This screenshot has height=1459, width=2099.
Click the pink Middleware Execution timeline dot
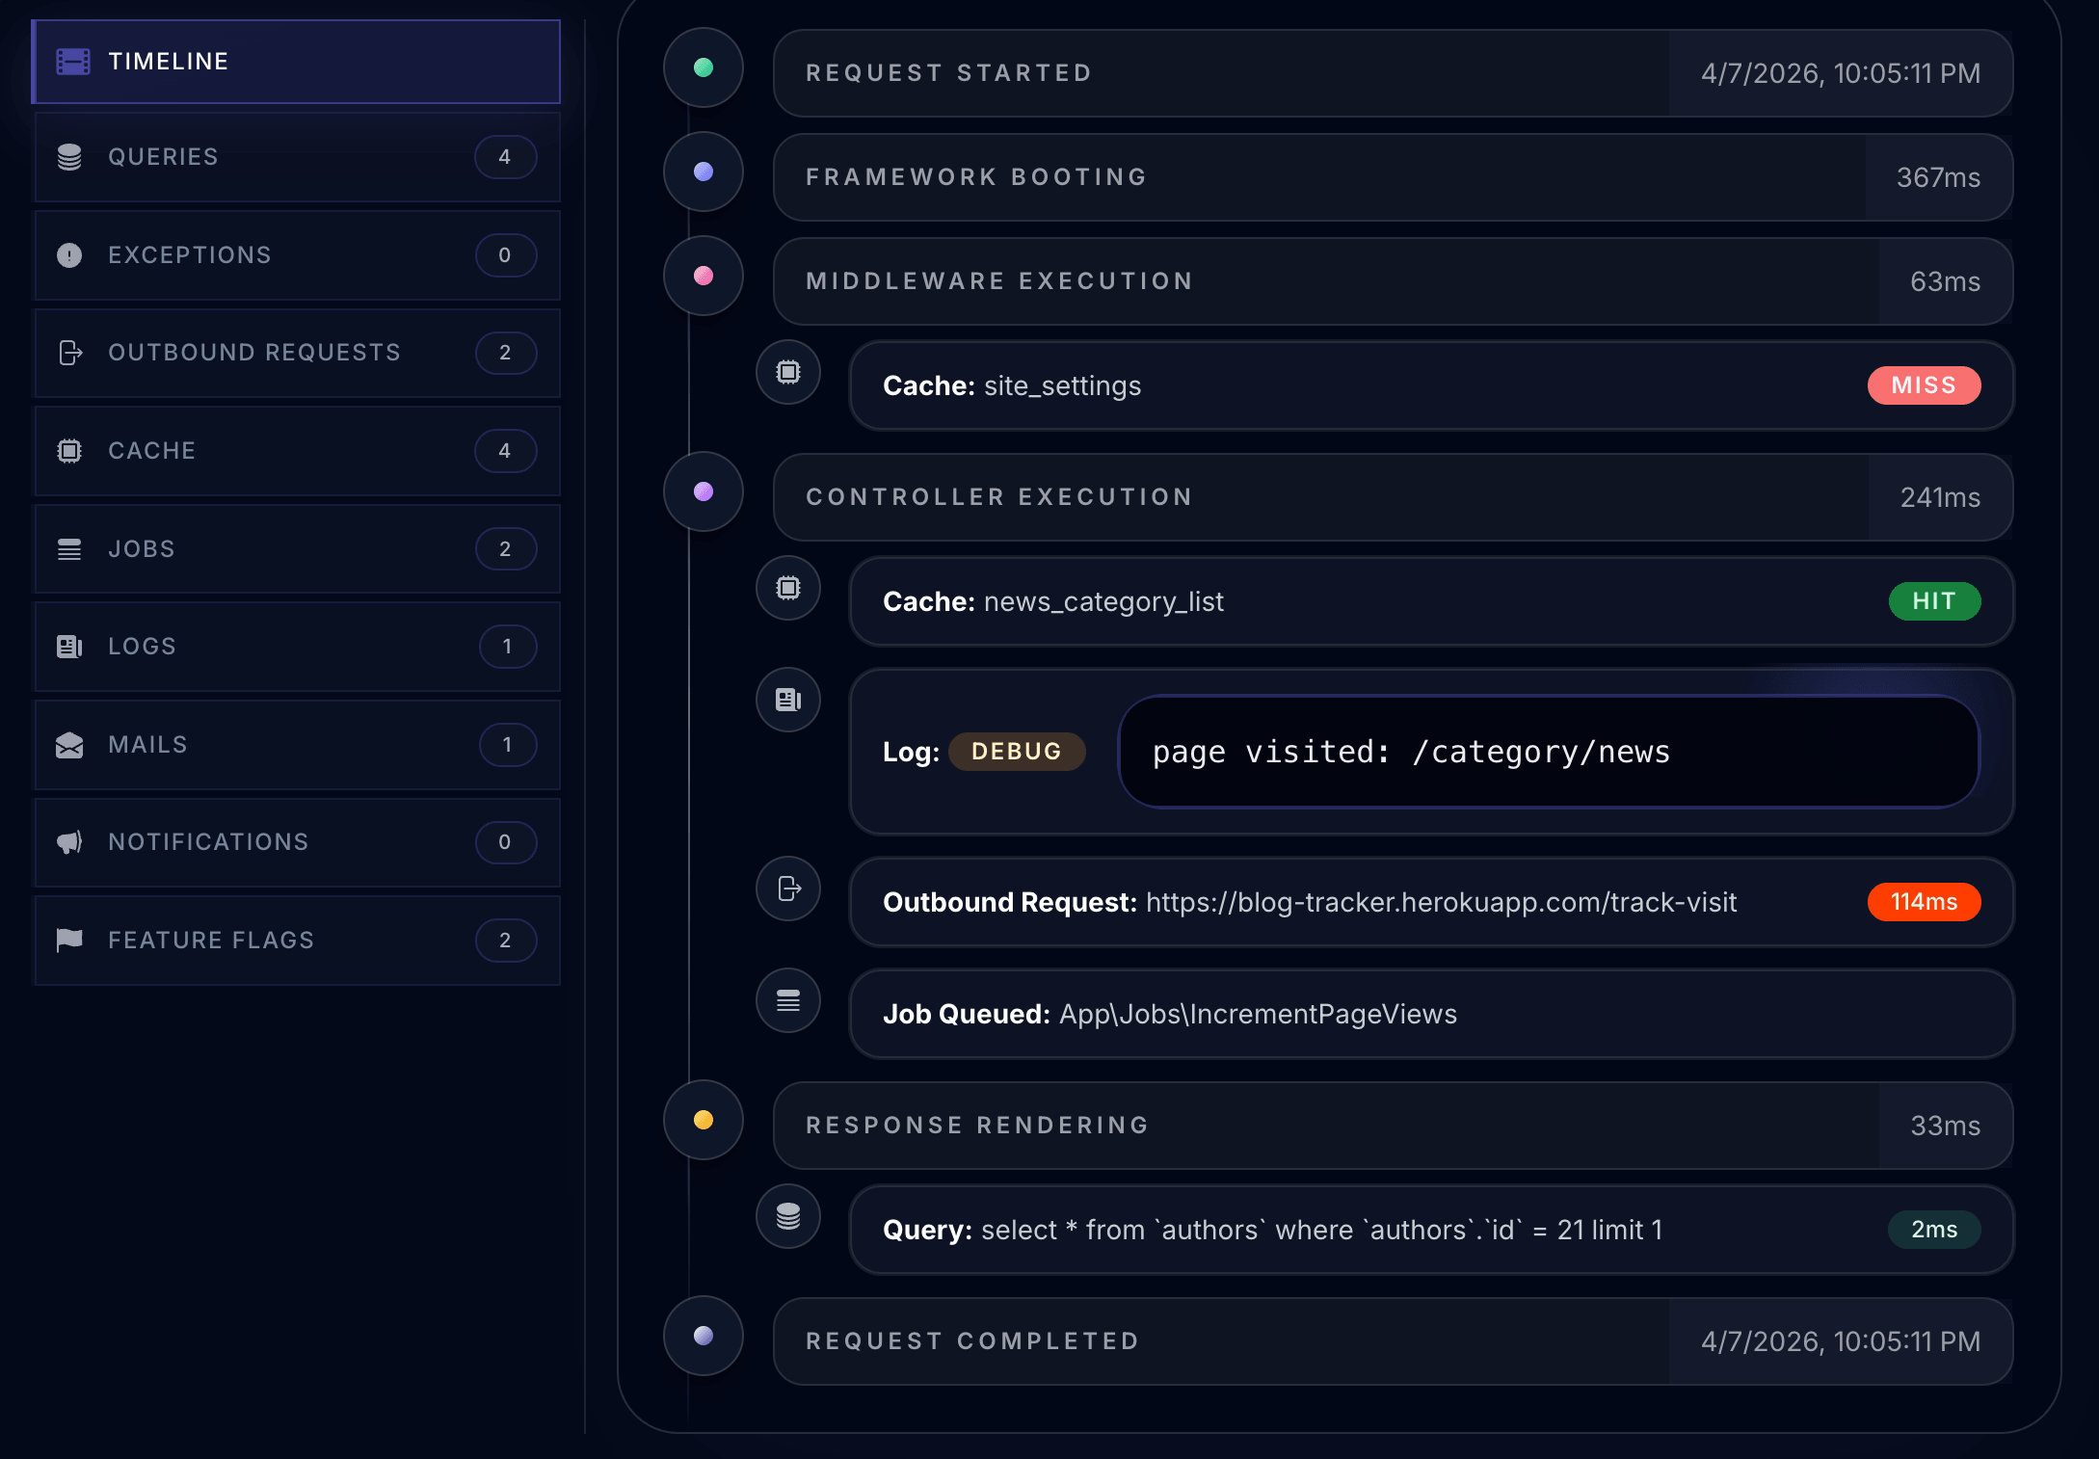pos(704,276)
